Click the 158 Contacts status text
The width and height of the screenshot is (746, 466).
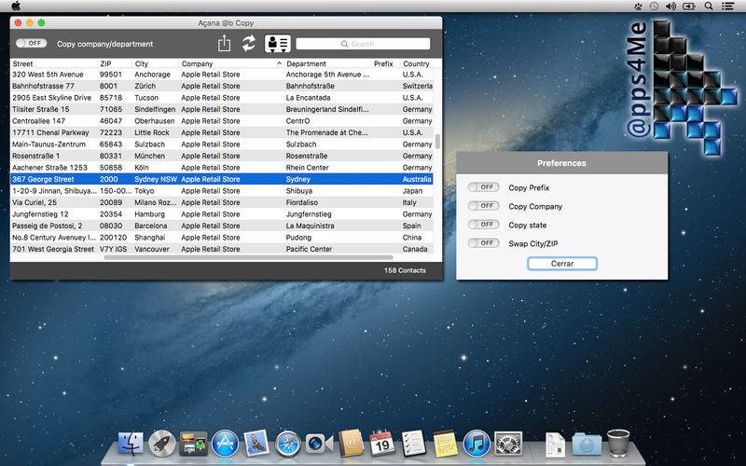click(x=405, y=270)
